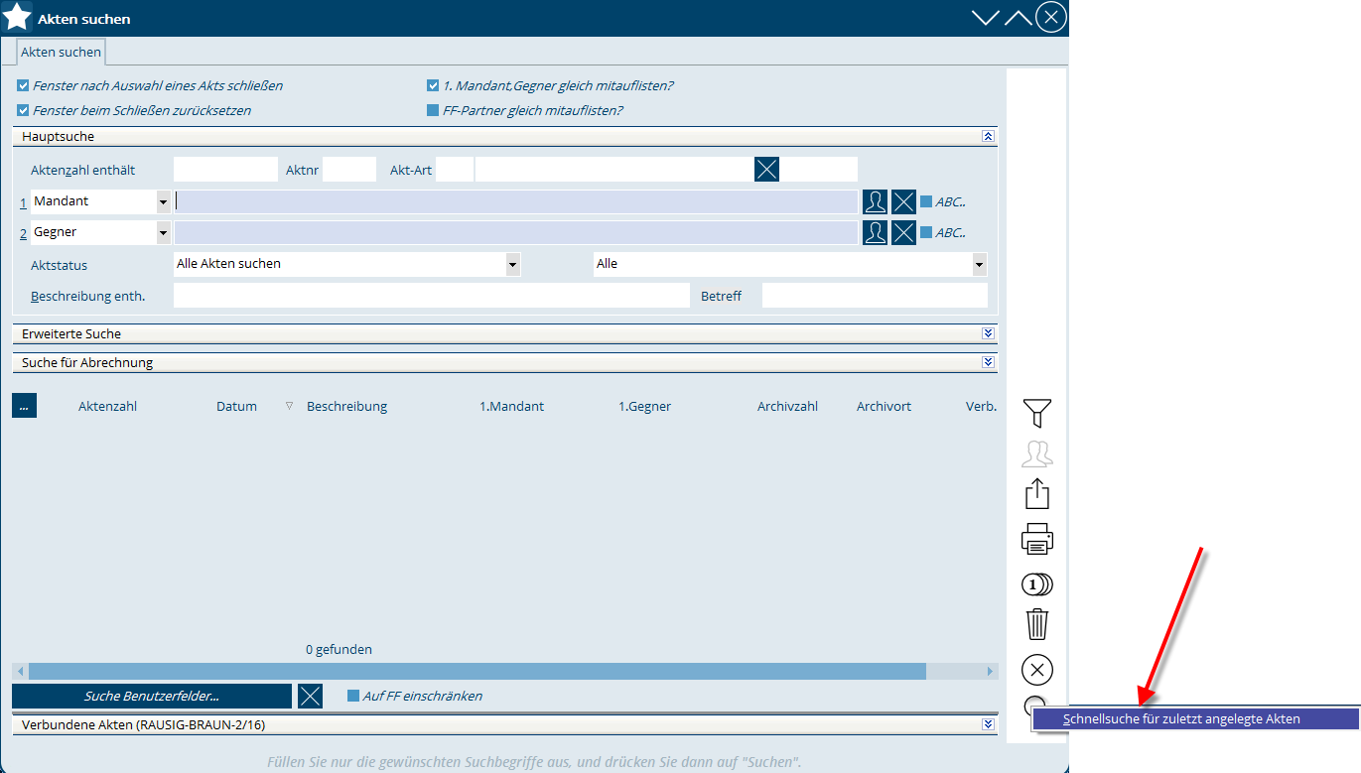Click the Akt-Art code field
The image size is (1361, 773).
[x=455, y=169]
